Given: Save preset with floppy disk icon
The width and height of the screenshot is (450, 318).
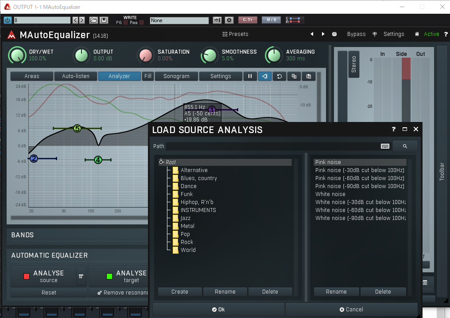Looking at the screenshot, I should (104, 20).
